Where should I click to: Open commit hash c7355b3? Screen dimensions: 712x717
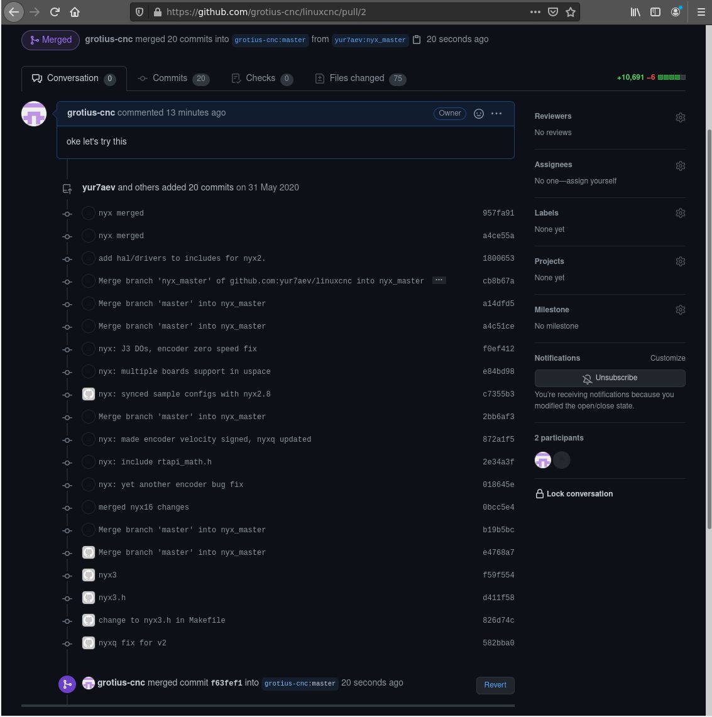[498, 394]
